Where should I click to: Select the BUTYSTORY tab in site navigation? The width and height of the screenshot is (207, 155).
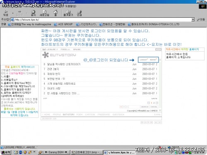click(69, 114)
